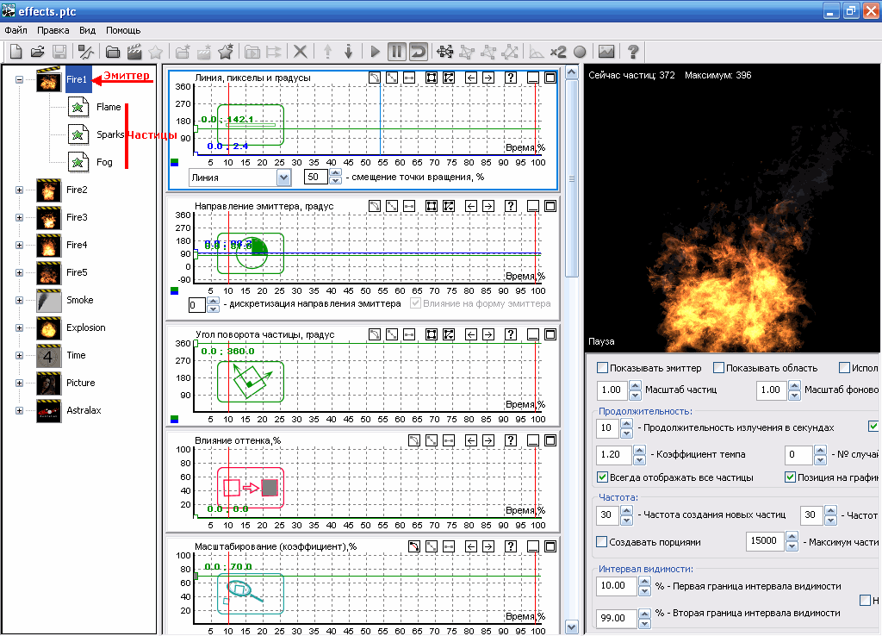The image size is (882, 636).
Task: Select the Explosion emitter in the tree
Action: tap(85, 327)
